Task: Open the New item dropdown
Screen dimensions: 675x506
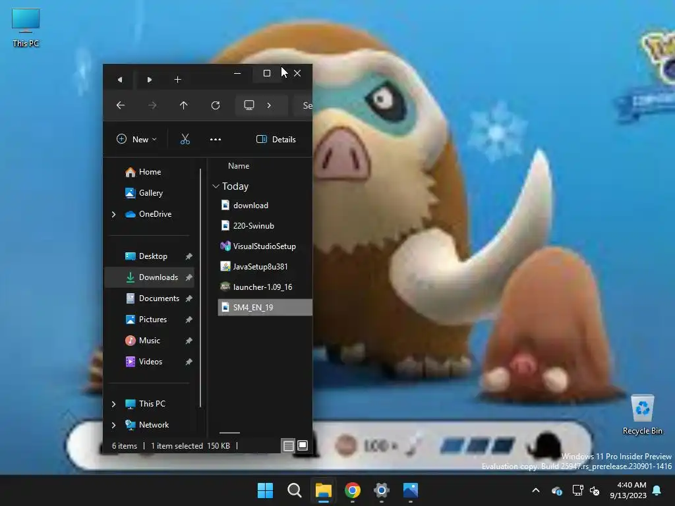Action: pos(137,139)
